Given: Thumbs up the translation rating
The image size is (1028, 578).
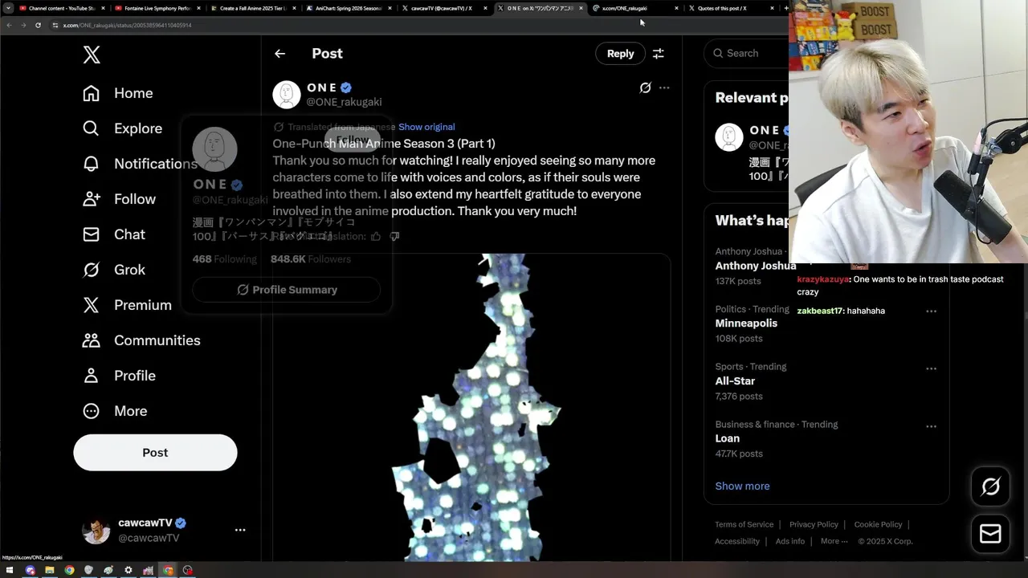Looking at the screenshot, I should point(376,236).
